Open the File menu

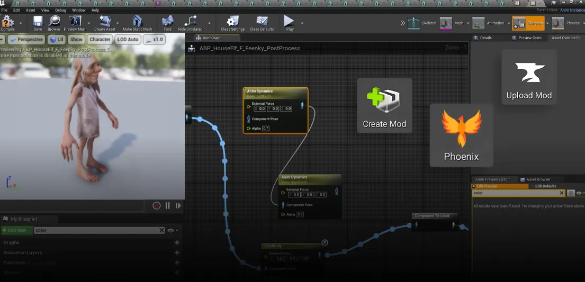click(4, 10)
